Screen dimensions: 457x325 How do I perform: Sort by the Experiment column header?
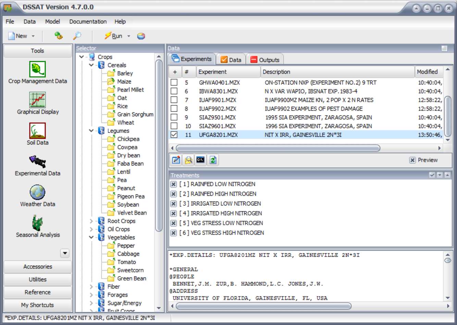pos(228,72)
